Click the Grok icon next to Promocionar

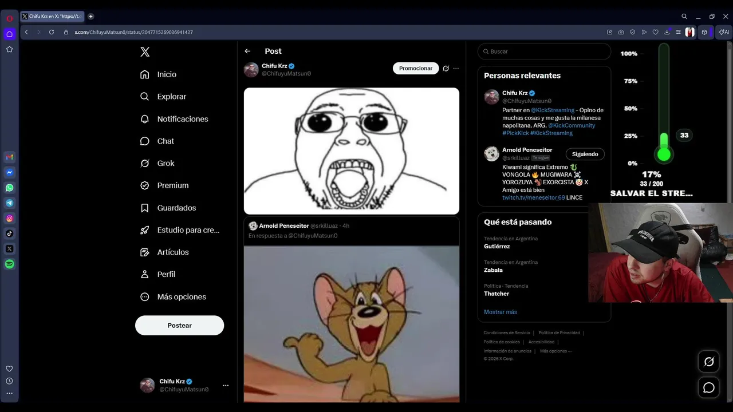pos(446,68)
